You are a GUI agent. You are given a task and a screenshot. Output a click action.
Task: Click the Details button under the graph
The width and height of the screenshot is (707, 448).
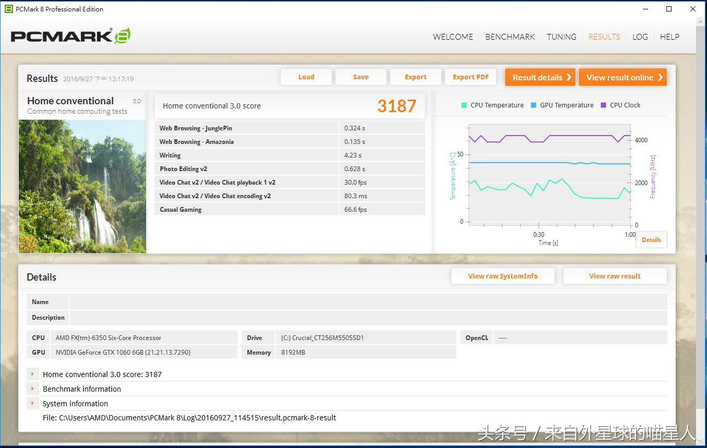pos(651,239)
